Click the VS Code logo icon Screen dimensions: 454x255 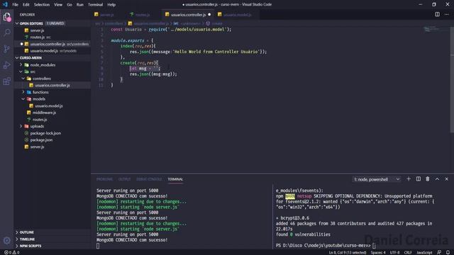pyautogui.click(x=5, y=4)
